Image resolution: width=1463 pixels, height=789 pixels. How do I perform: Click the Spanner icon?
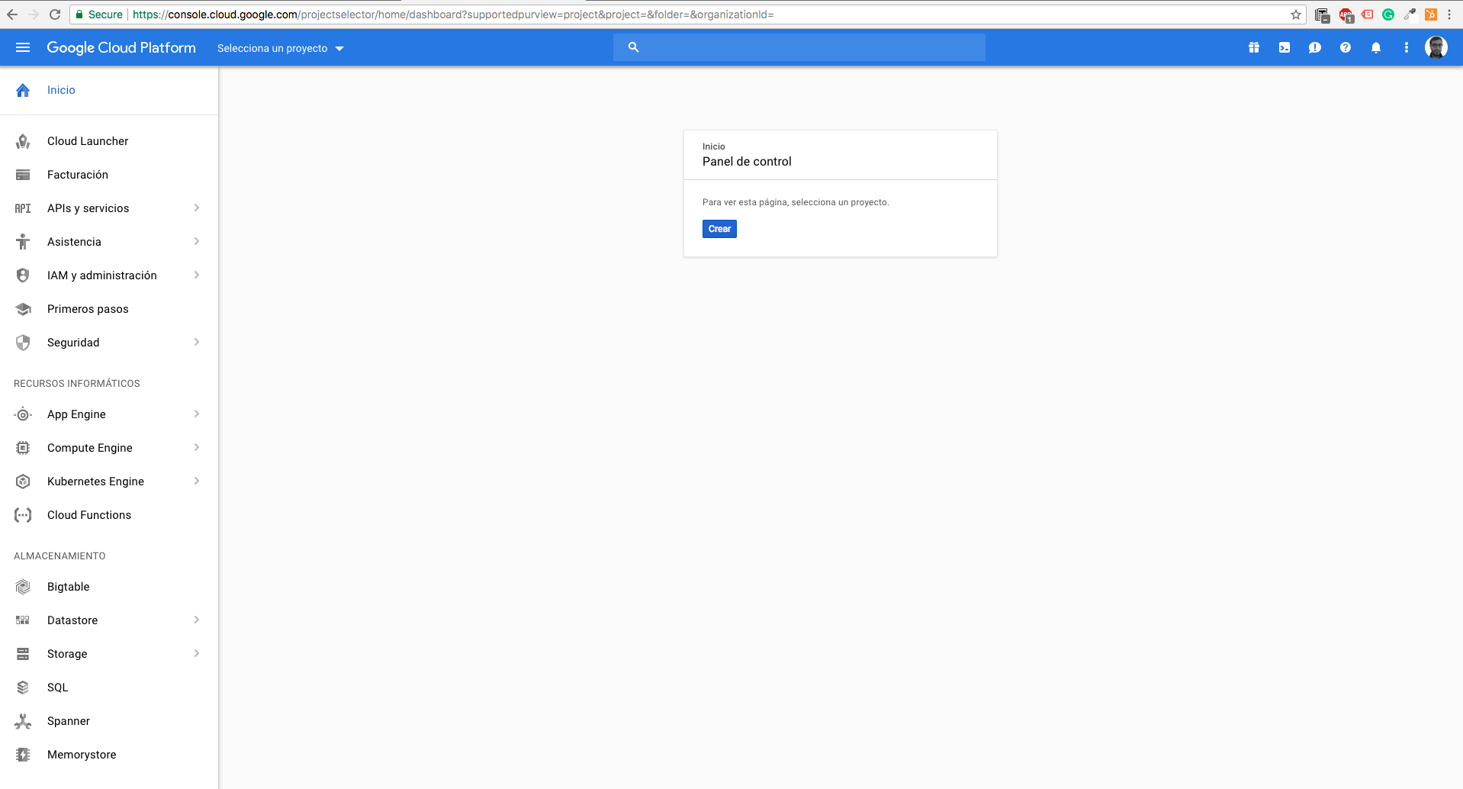coord(23,721)
